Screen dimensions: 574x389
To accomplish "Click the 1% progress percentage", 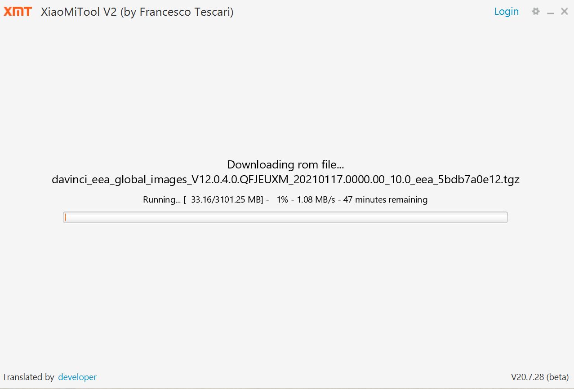I will click(282, 199).
